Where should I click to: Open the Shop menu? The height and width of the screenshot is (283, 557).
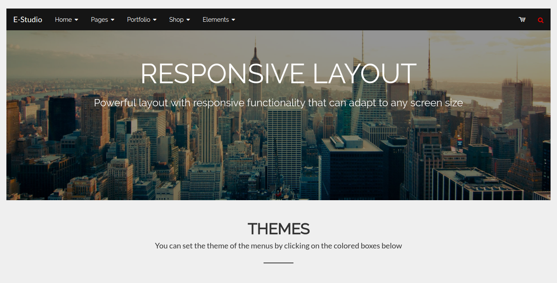click(179, 20)
